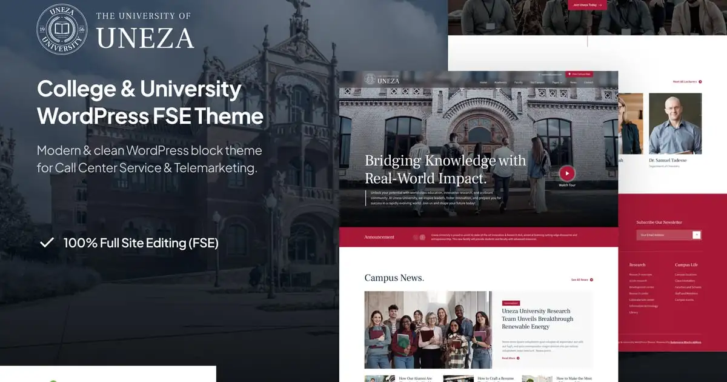Click the Announcement label in red bar
727x382 pixels.
[x=379, y=237]
